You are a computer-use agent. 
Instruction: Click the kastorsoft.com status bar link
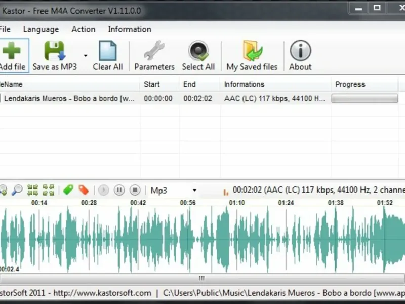pos(102,293)
